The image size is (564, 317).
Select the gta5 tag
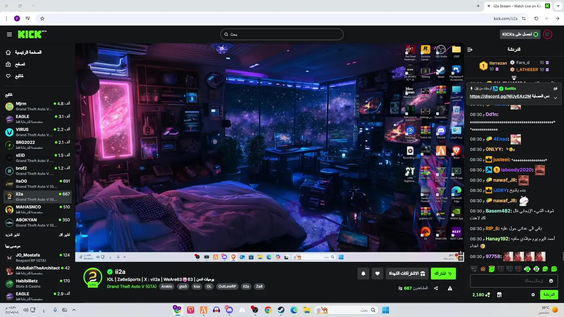pyautogui.click(x=183, y=286)
